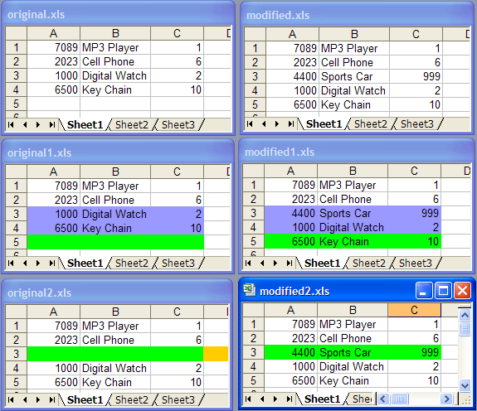
Task: Click Excel icon in modified2.xls title bar
Action: [250, 290]
